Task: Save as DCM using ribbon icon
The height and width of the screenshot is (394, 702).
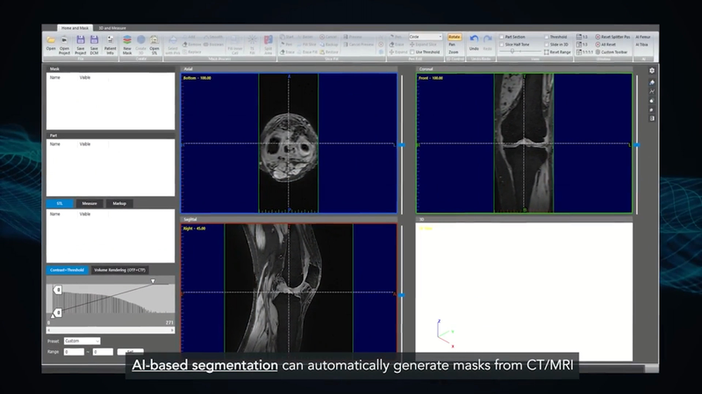Action: (x=95, y=41)
